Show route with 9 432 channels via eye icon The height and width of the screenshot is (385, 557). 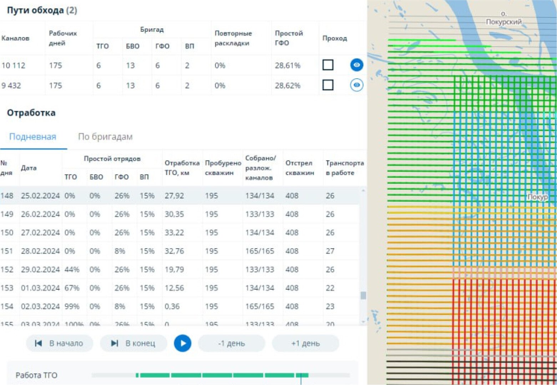356,85
